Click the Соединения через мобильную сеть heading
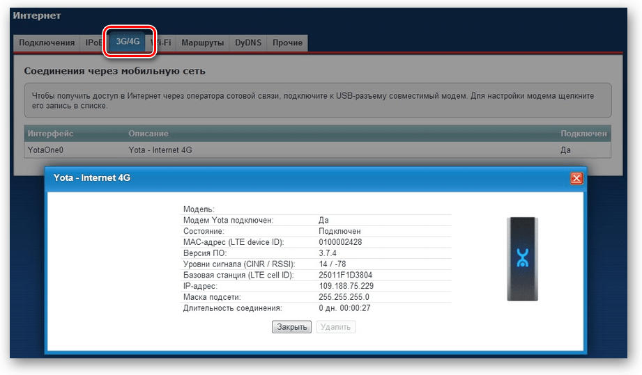642x375 pixels. coord(114,71)
